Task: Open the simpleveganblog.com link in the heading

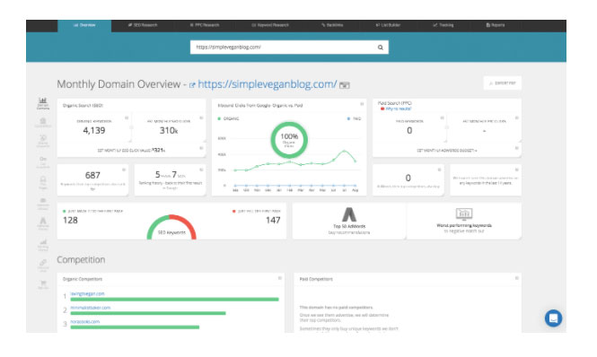Action: (268, 84)
